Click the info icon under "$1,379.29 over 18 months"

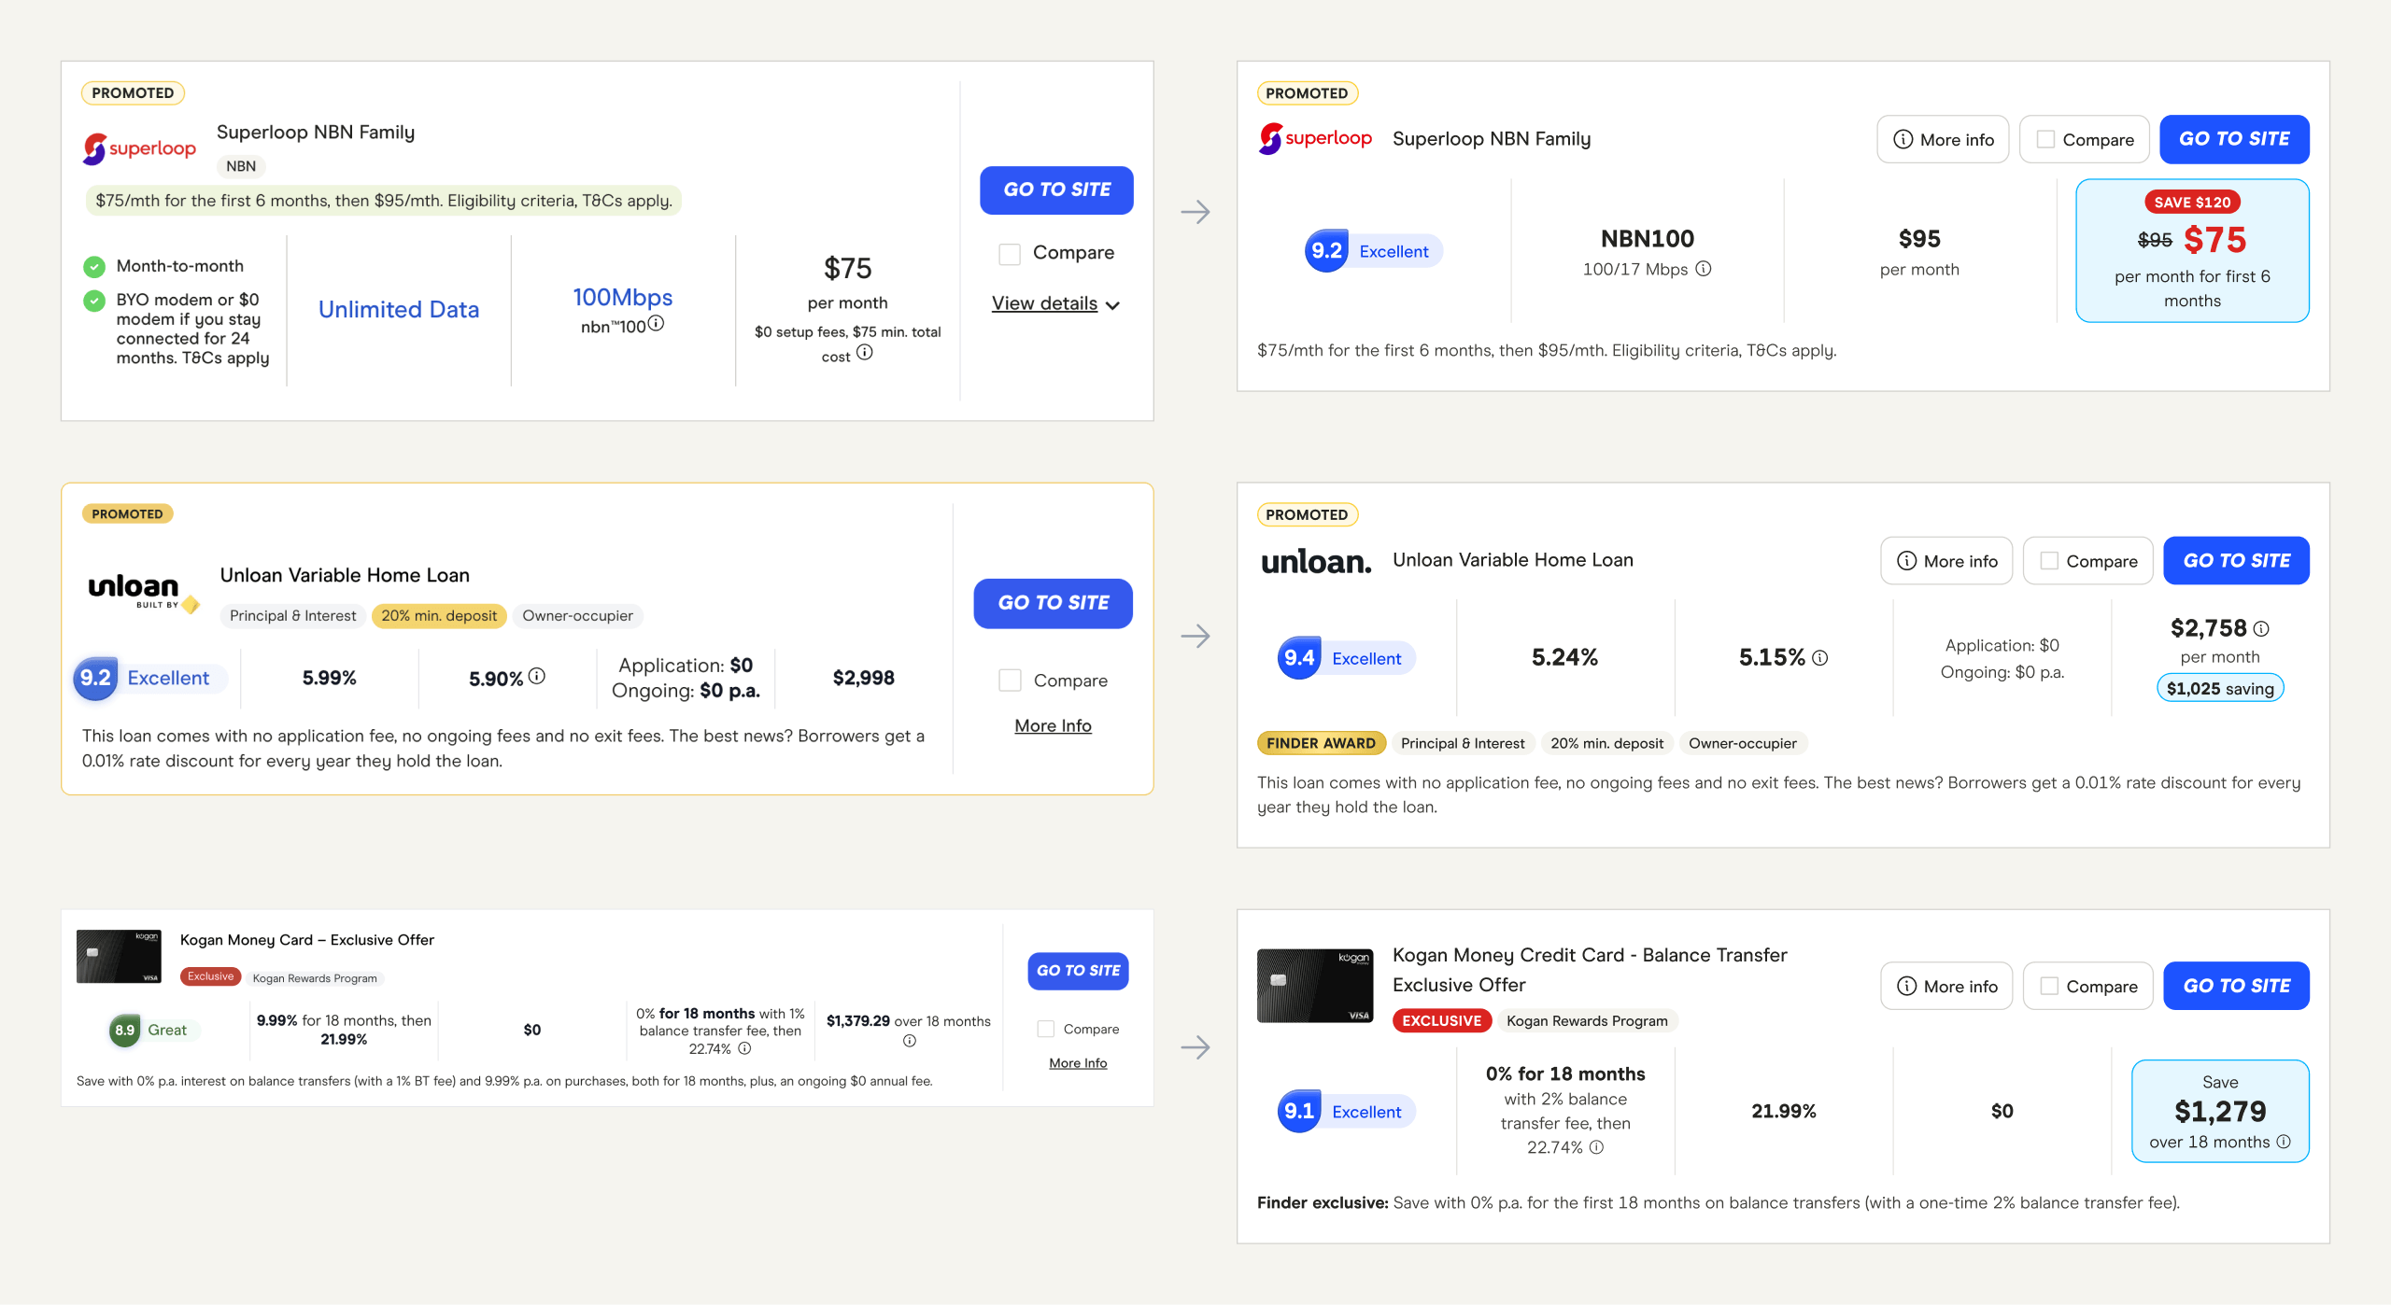(909, 1041)
